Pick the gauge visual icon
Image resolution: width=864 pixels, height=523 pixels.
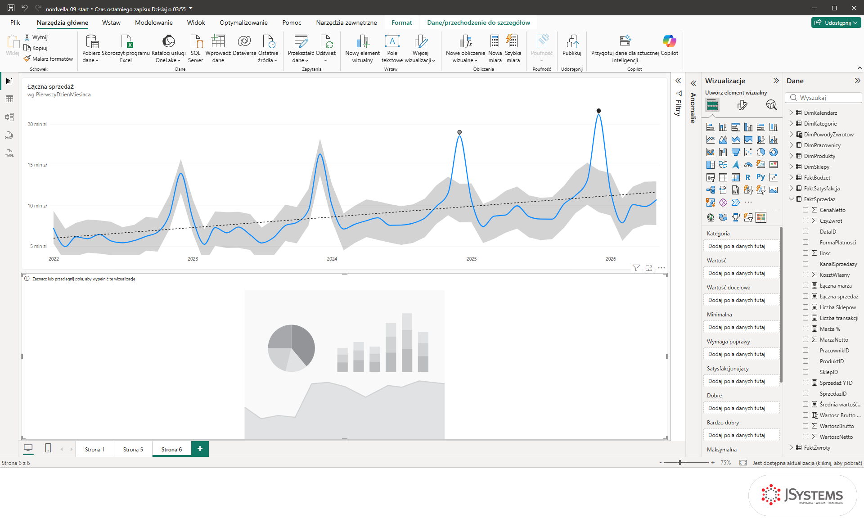748,165
